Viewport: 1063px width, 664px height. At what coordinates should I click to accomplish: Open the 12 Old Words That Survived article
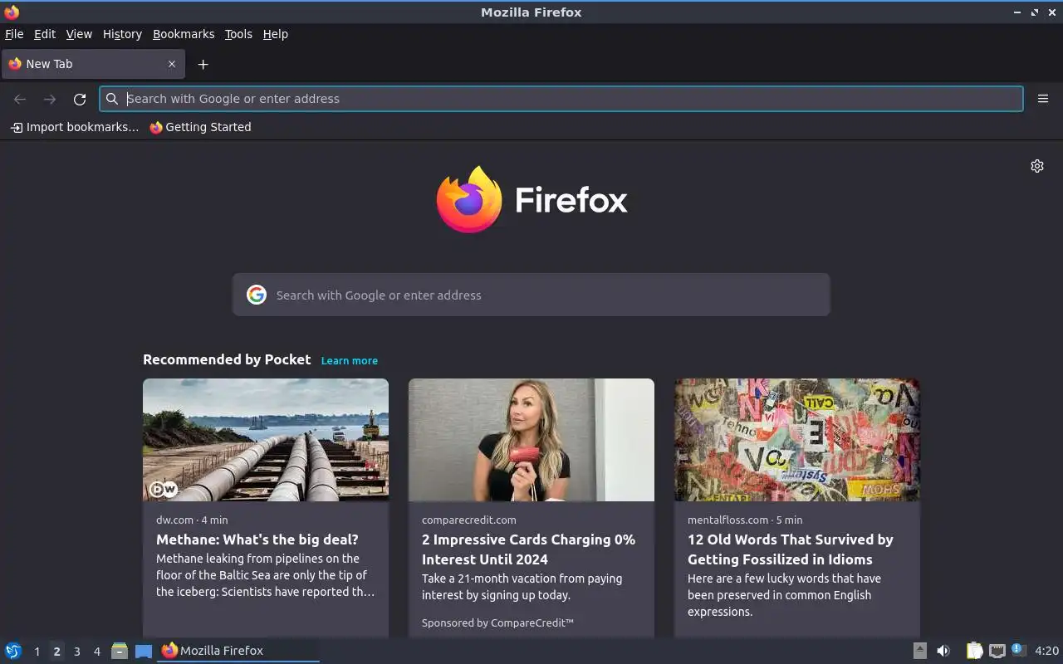pyautogui.click(x=791, y=549)
